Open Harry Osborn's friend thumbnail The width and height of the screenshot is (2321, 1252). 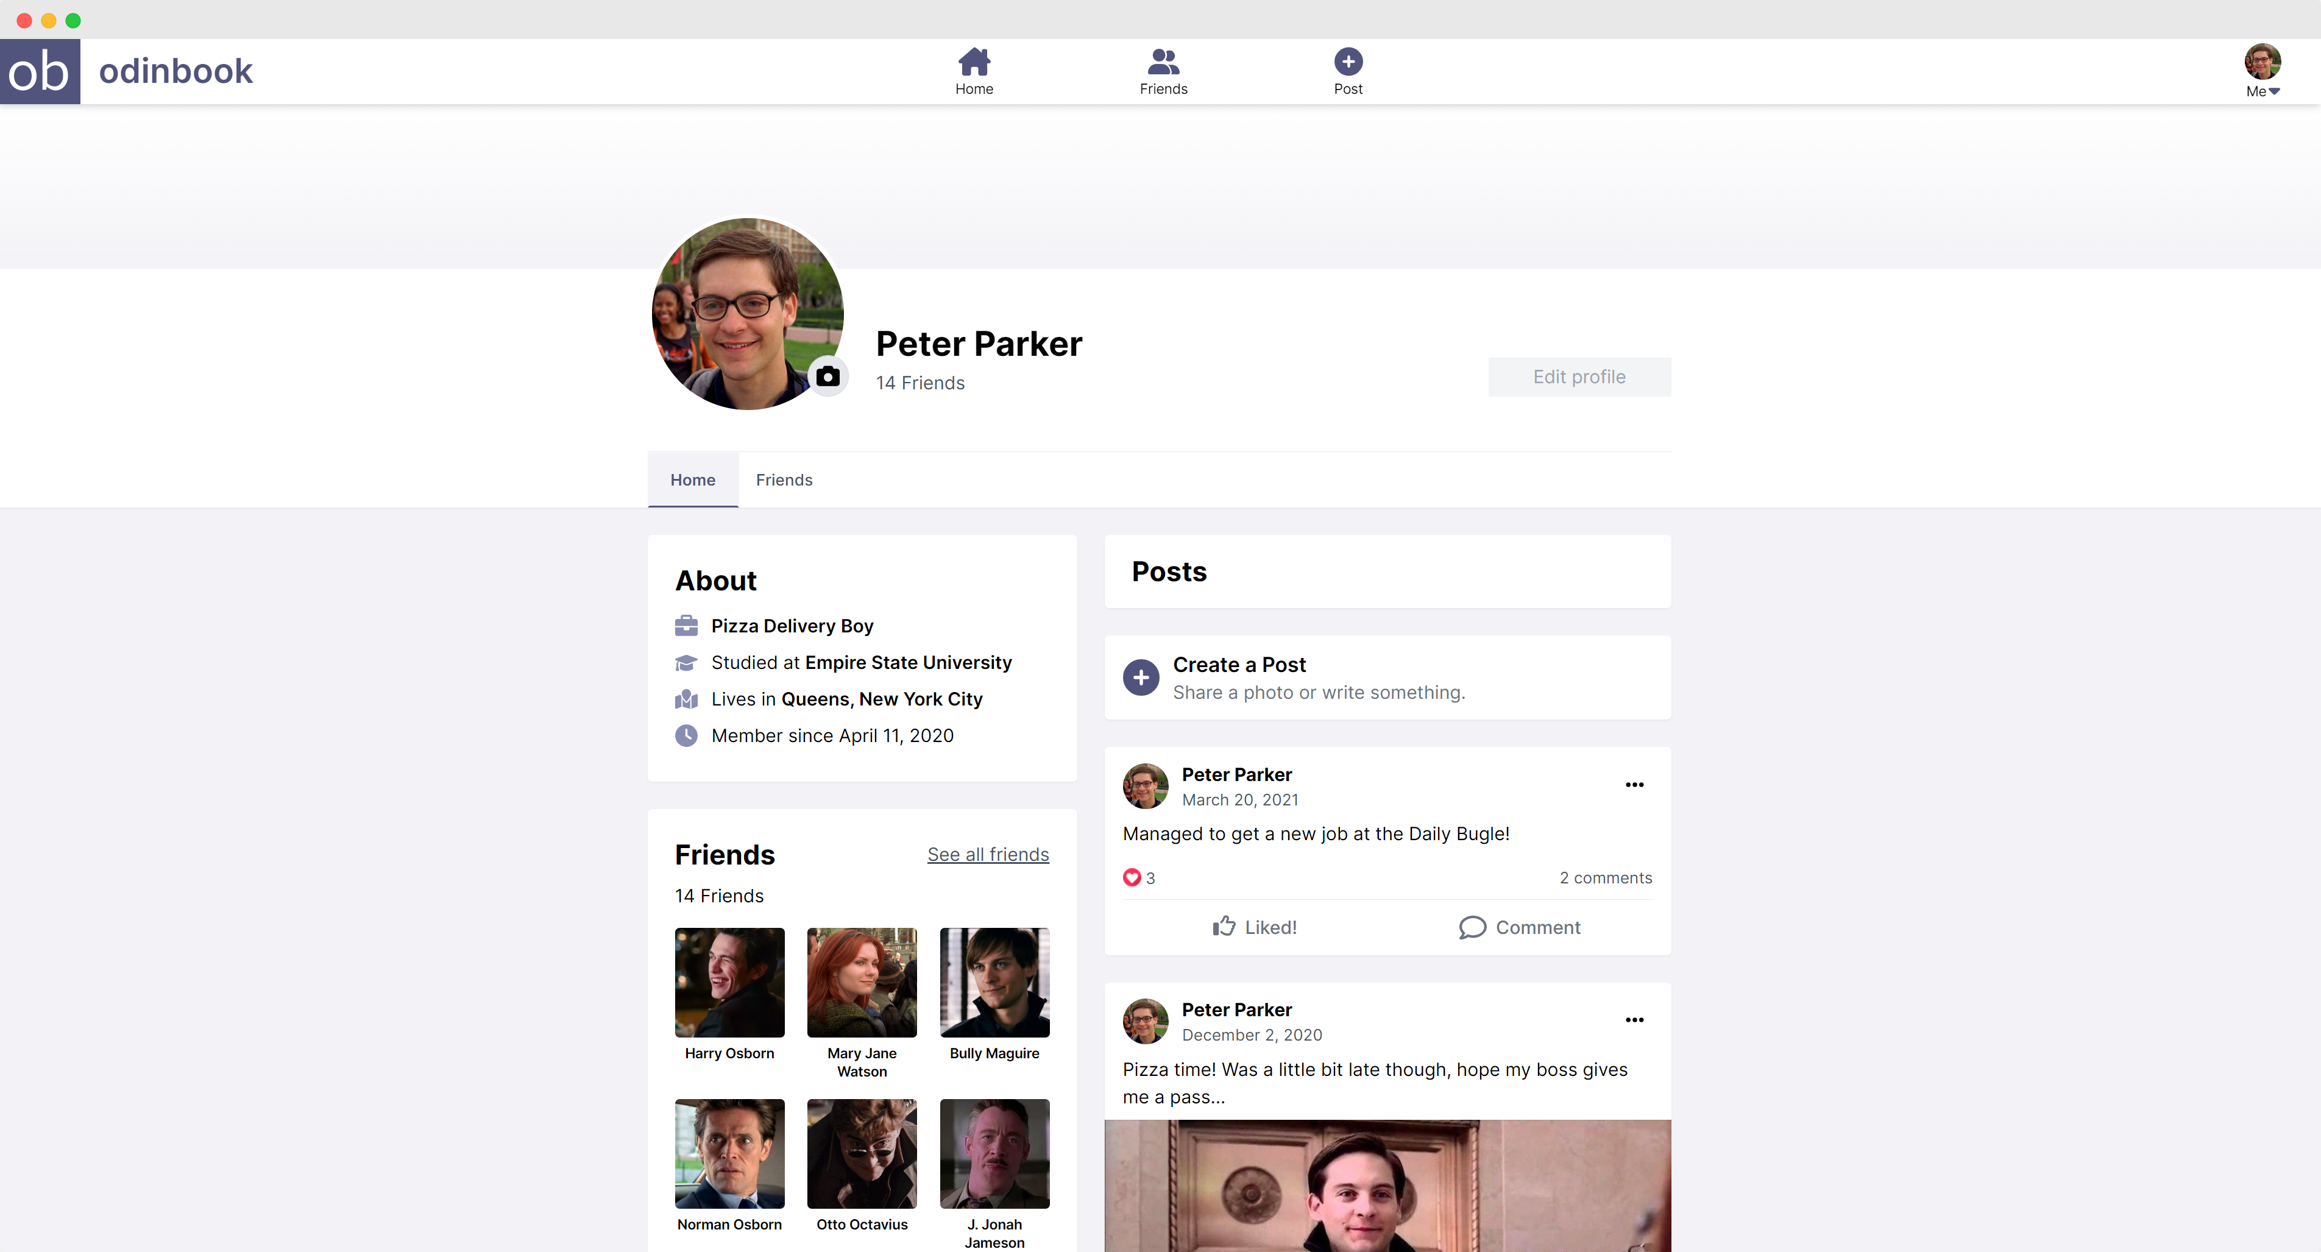(729, 983)
